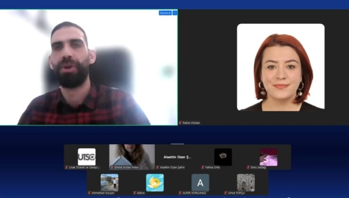Click muted mic icon beside Rabia Okutan
The image size is (349, 198).
(x=180, y=123)
